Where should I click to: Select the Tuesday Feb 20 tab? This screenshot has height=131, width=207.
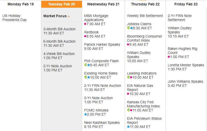click(62, 4)
